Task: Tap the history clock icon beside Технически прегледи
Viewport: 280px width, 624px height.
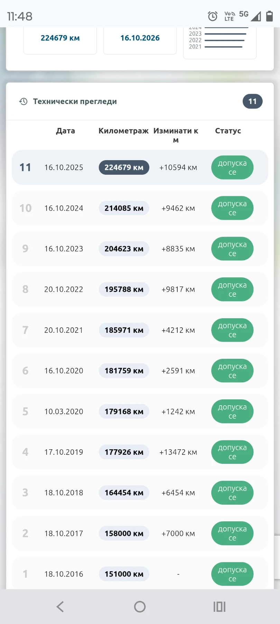Action: (23, 102)
